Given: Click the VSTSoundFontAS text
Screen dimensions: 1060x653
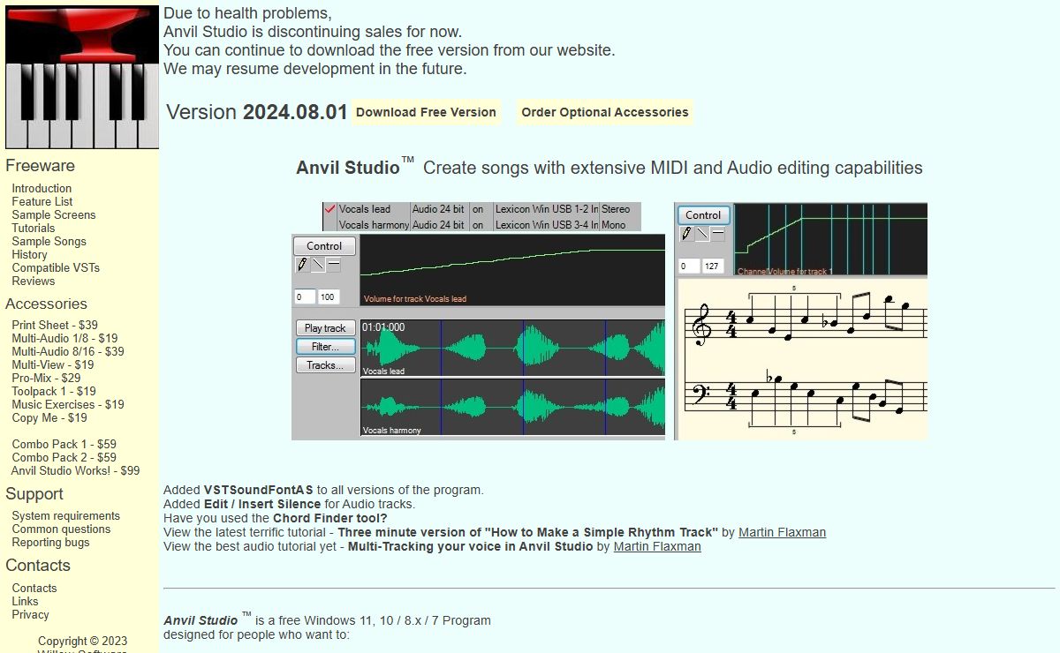Looking at the screenshot, I should coord(259,490).
